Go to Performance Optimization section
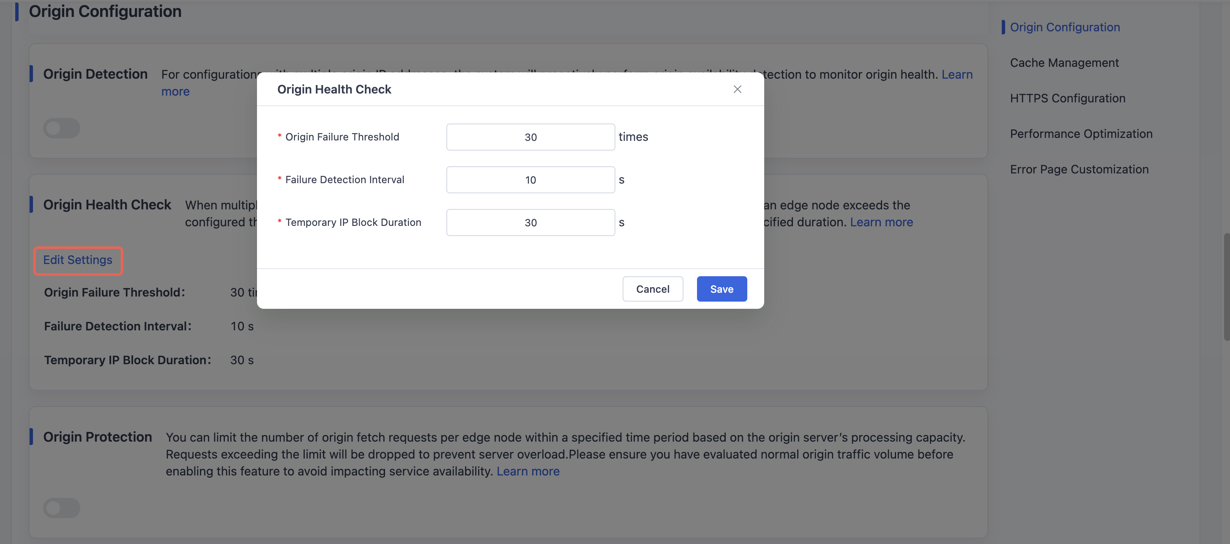The height and width of the screenshot is (544, 1230). [x=1081, y=134]
